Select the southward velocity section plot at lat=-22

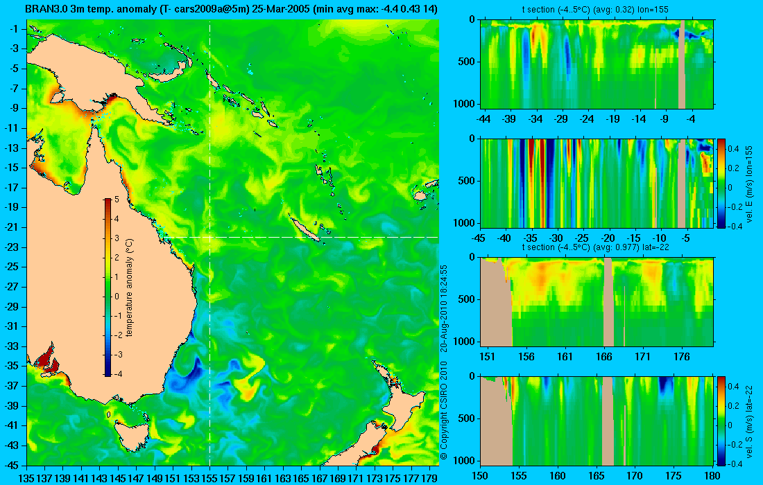click(597, 421)
